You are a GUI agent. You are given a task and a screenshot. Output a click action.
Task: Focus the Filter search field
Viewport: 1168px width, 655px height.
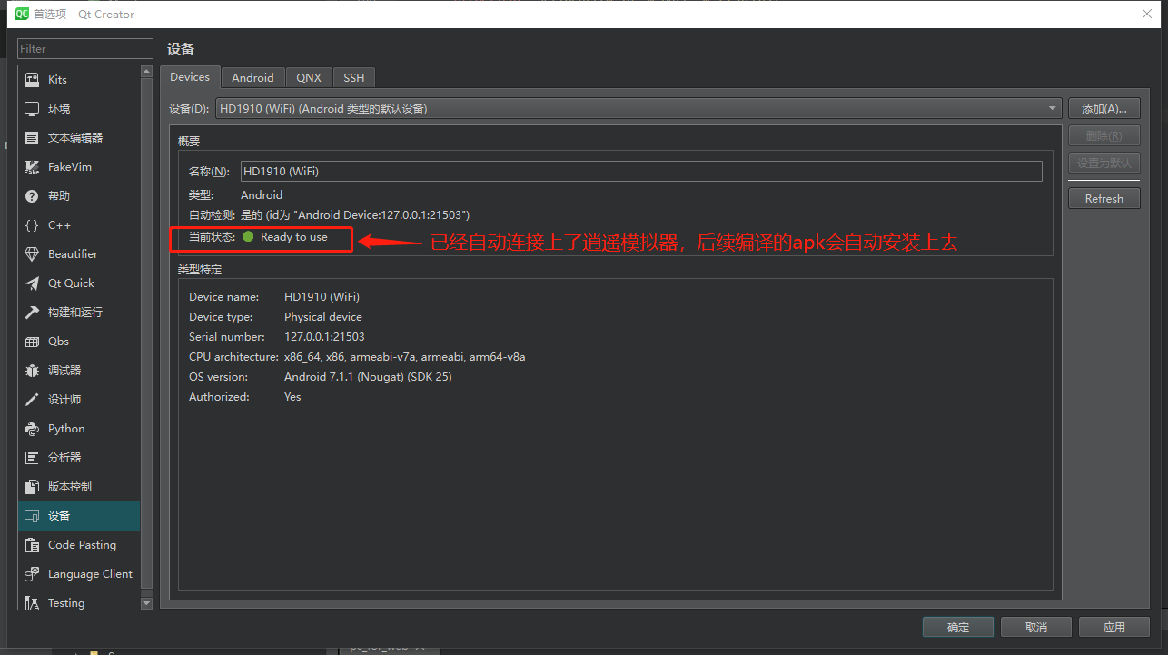[x=85, y=48]
